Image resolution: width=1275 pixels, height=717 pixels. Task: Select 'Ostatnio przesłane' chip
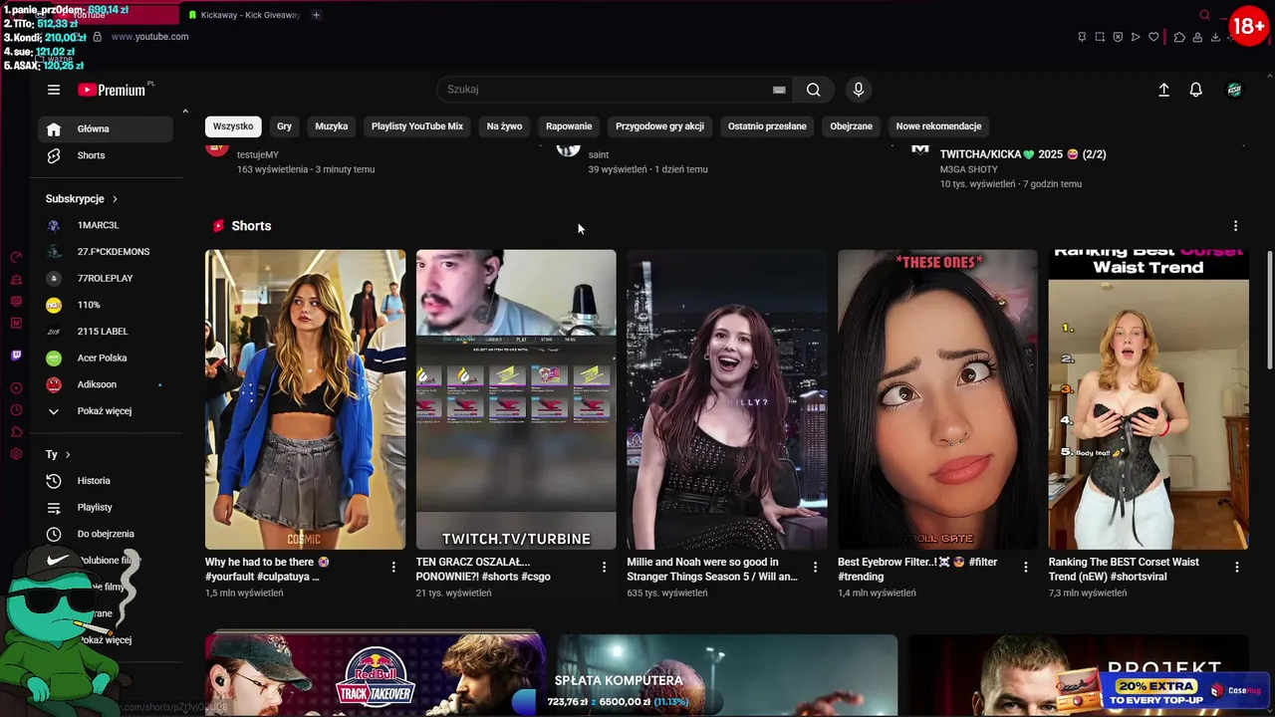coord(767,126)
